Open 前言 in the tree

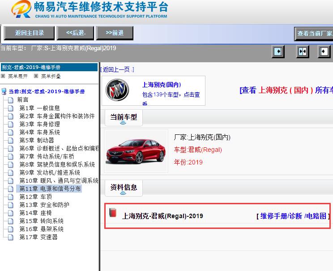point(23,100)
